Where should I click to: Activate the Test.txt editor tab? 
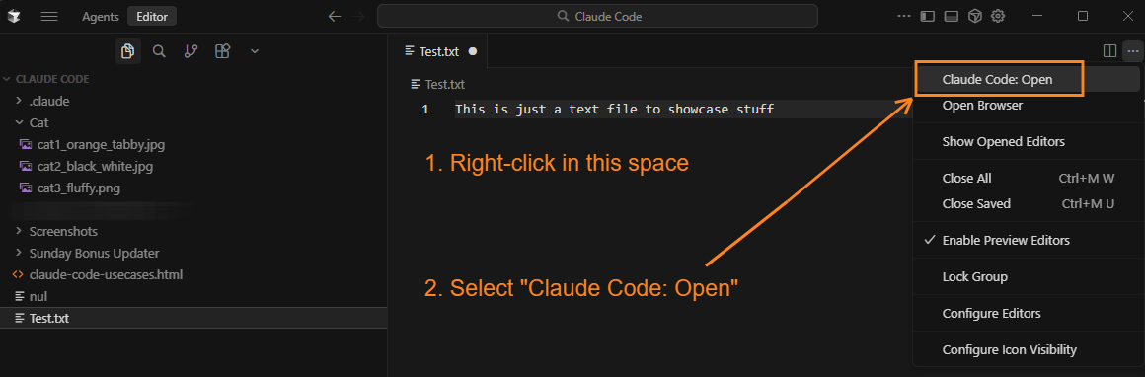(439, 51)
